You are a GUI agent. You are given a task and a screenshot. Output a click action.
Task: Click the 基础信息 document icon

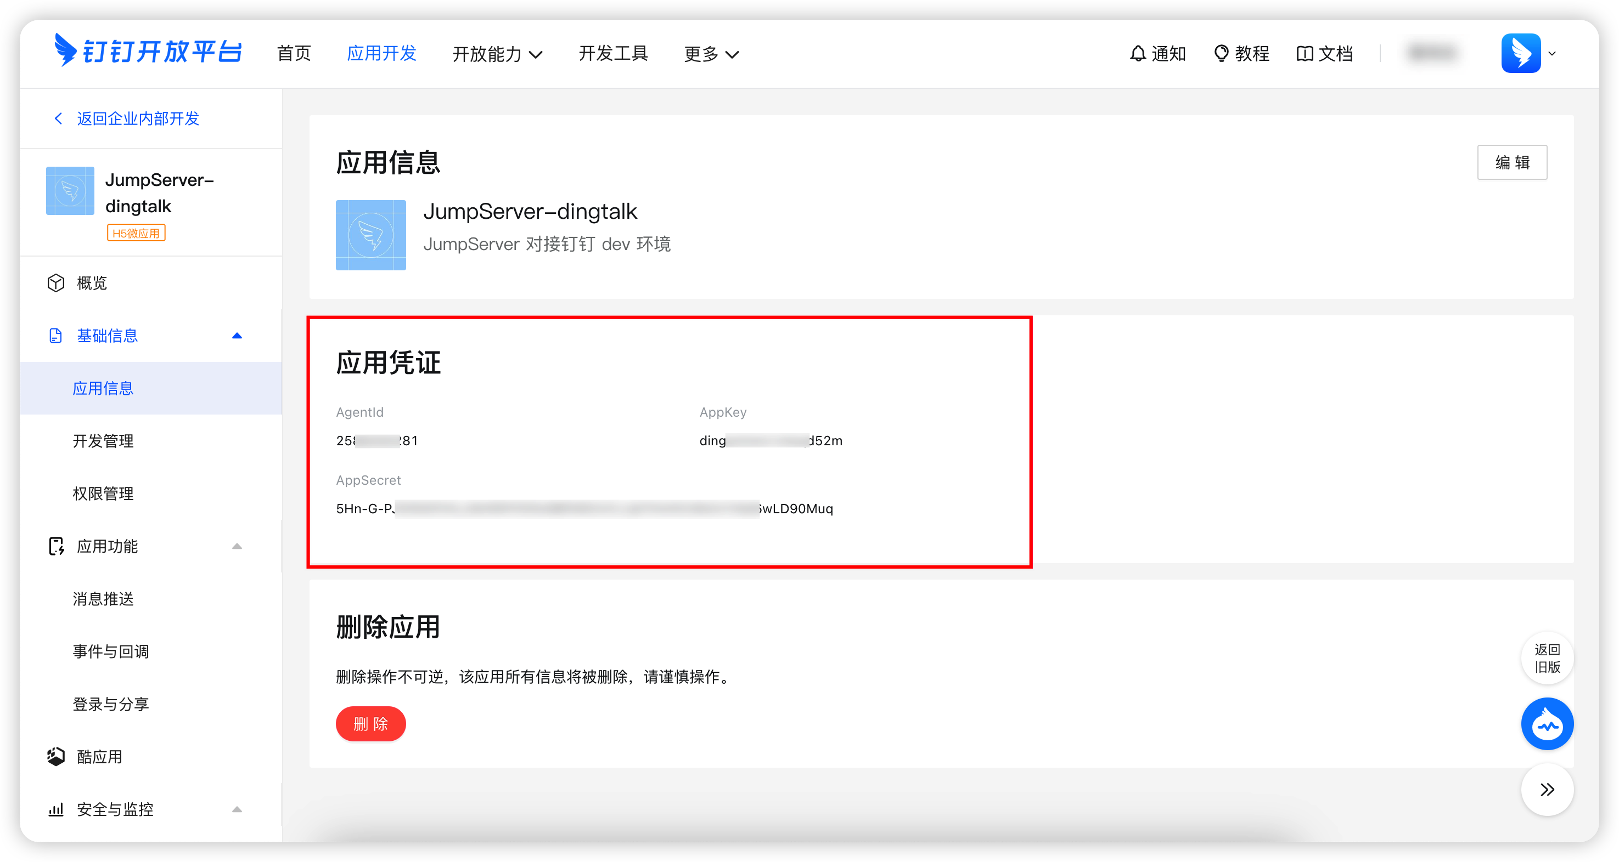(x=56, y=336)
